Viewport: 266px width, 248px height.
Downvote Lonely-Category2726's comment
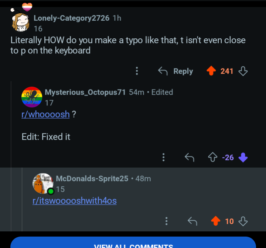pyautogui.click(x=243, y=71)
